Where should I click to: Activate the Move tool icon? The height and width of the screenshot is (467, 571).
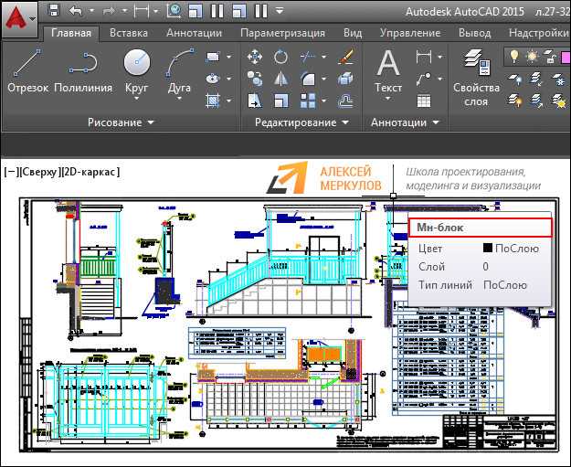[254, 57]
